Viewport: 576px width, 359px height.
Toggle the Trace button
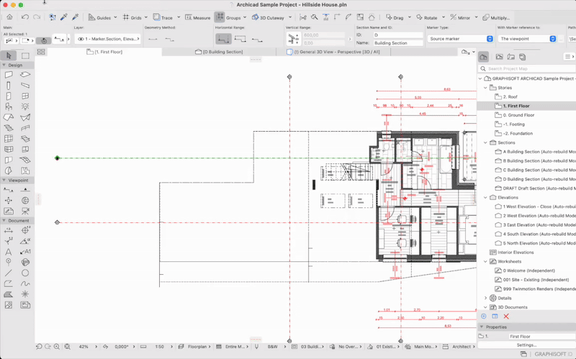tap(163, 17)
